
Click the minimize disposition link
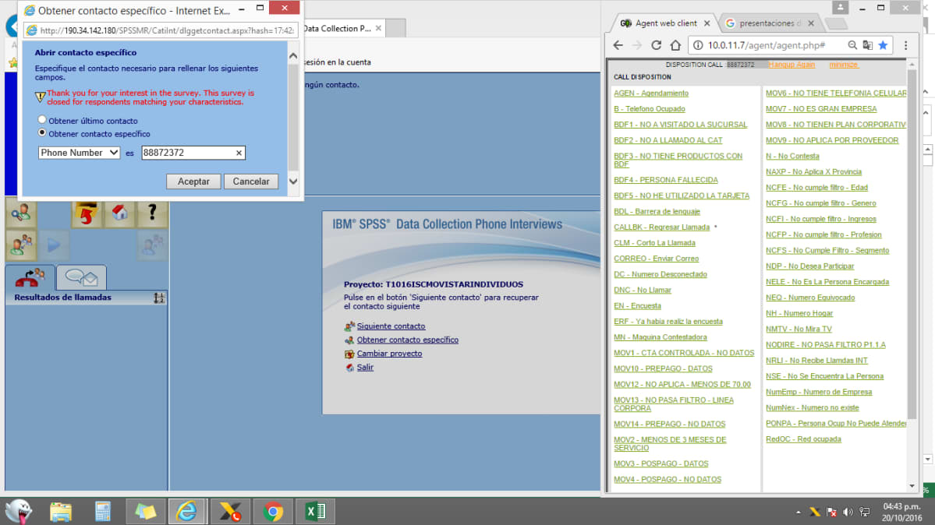(844, 65)
